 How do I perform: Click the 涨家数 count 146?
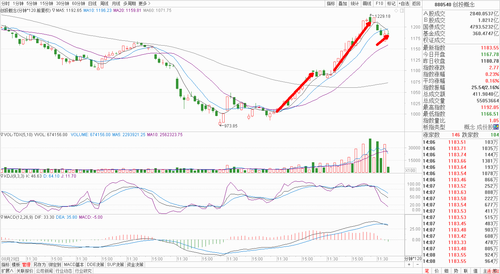coord(456,135)
